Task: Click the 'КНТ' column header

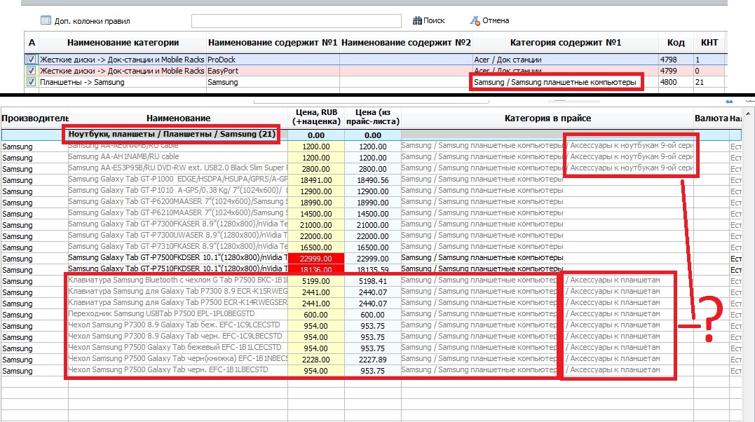Action: [x=709, y=43]
